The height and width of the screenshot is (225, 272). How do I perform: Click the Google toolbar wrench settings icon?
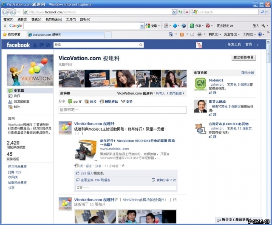263,26
